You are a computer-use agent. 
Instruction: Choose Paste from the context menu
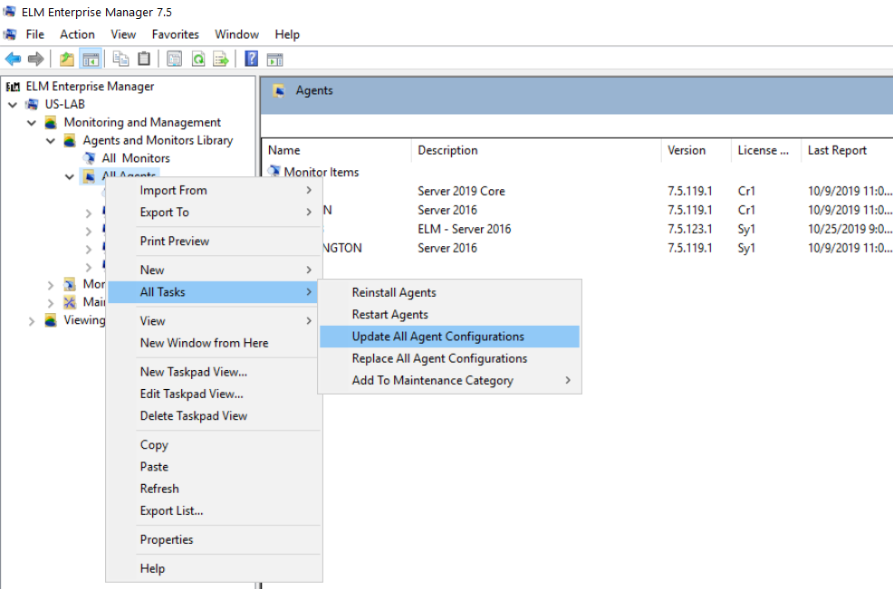click(x=214, y=467)
